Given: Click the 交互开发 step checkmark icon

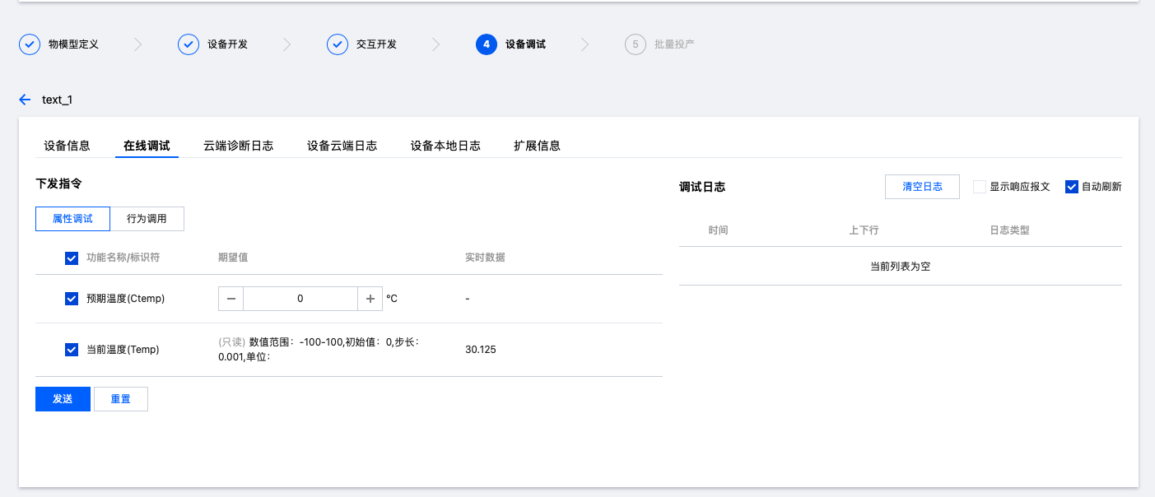Looking at the screenshot, I should (x=338, y=44).
